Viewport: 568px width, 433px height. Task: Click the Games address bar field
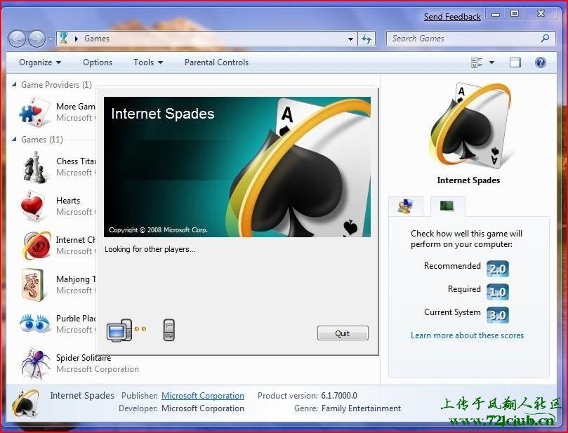[206, 39]
